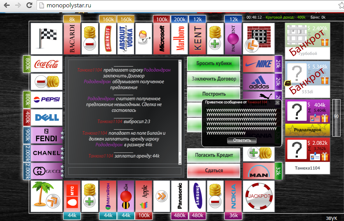Select the Smirnoff board tile

[x=108, y=39]
